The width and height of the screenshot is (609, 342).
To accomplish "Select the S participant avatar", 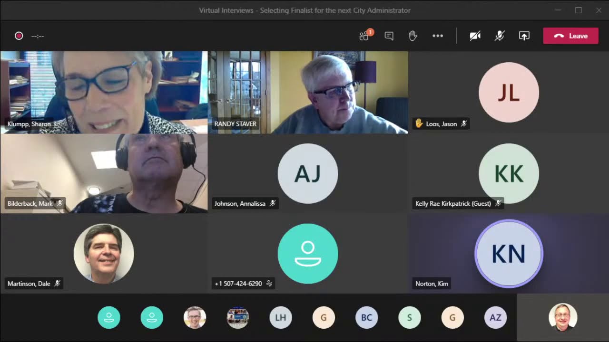I will [409, 317].
